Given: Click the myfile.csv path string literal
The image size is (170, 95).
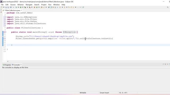Looking at the screenshot, I should pos(52,36).
